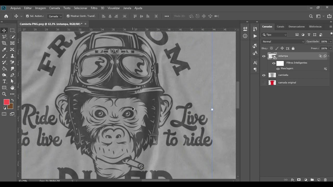
Task: Show the camada original layer
Action: tap(264, 83)
